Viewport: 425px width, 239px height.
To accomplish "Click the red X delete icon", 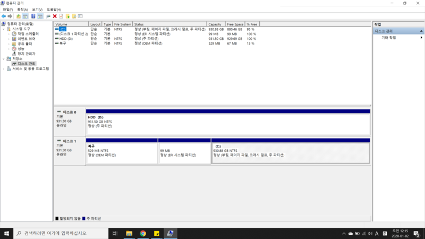I will point(55,16).
